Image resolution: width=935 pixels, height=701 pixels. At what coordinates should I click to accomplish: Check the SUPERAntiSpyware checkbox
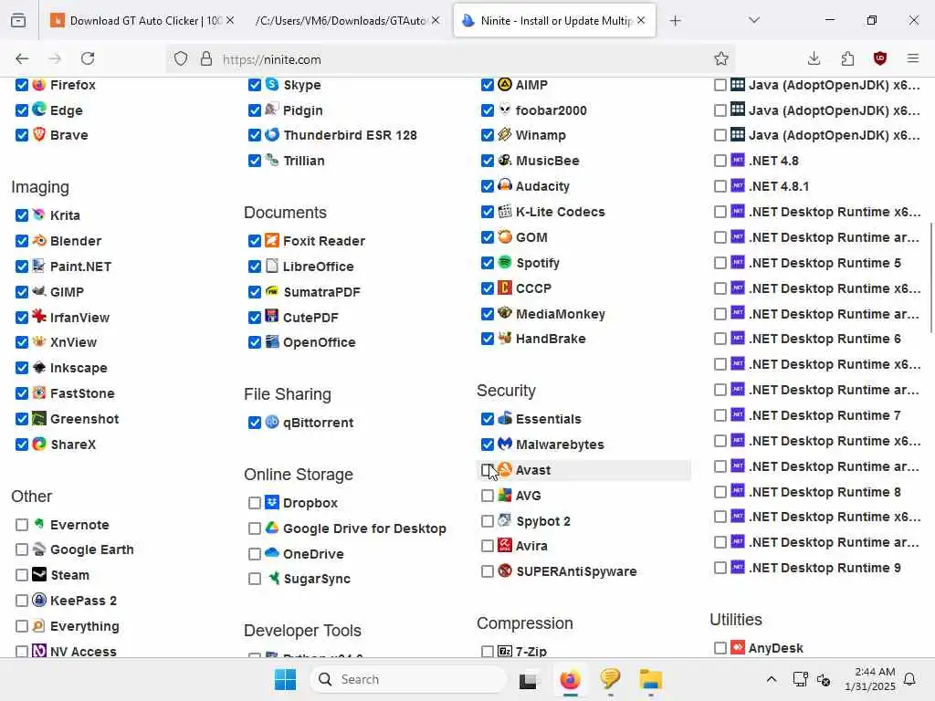pos(488,571)
